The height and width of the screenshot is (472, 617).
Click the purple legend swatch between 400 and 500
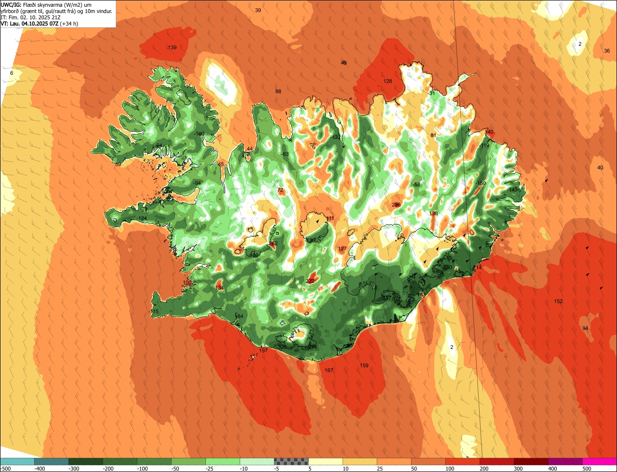(x=565, y=461)
